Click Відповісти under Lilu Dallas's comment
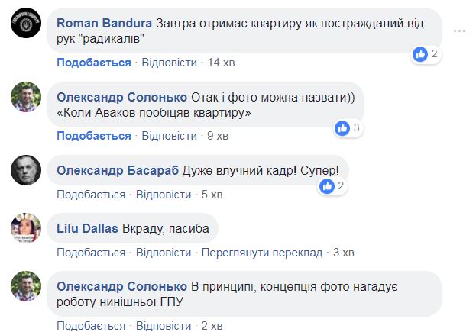This screenshot has height=332, width=476. click(x=164, y=253)
